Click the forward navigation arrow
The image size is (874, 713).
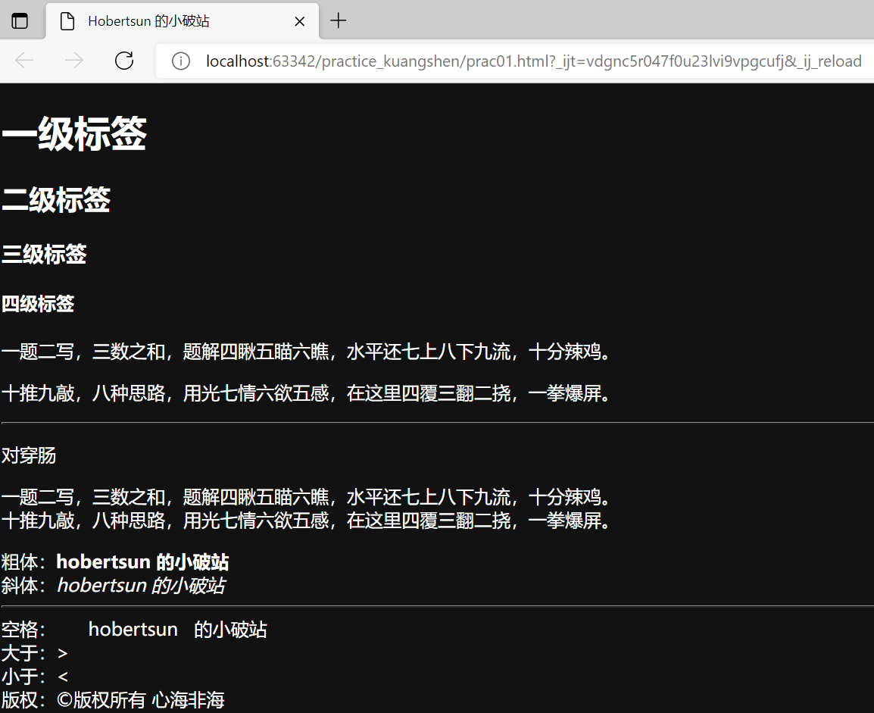73,61
